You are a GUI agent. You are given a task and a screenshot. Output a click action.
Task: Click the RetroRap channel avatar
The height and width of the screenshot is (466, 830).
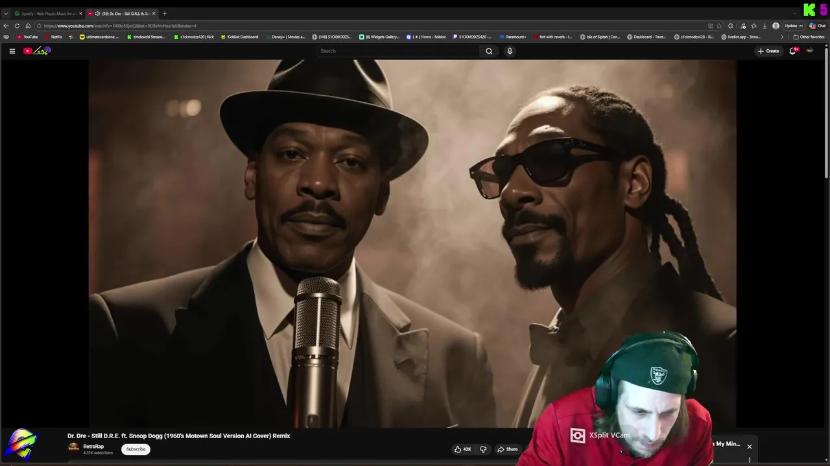click(x=73, y=448)
